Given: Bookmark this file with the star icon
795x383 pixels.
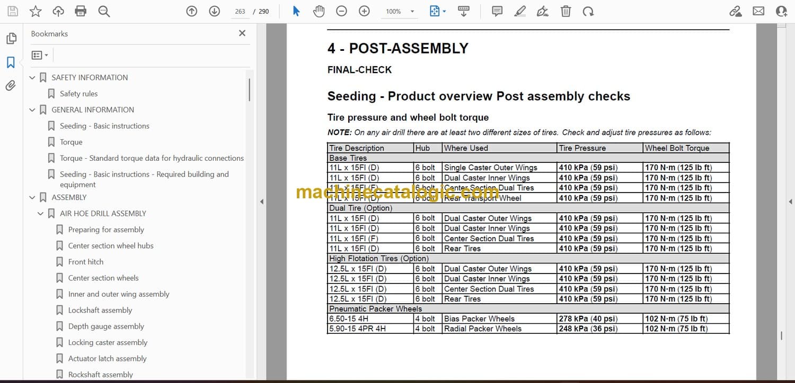Looking at the screenshot, I should point(36,11).
